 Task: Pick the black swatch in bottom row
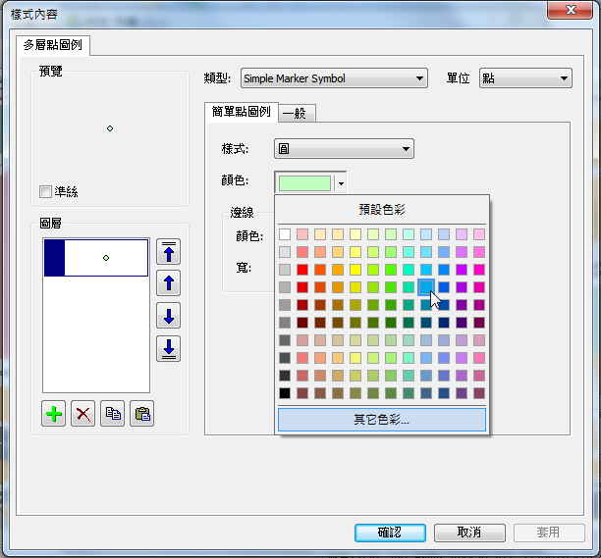(x=285, y=393)
